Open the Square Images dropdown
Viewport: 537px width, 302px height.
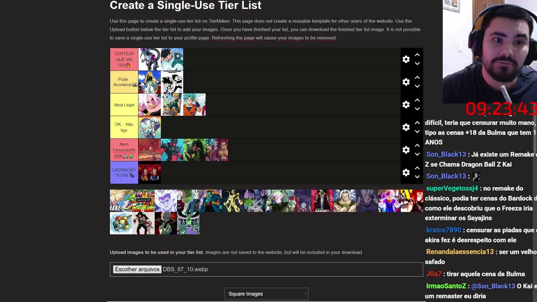(266, 294)
